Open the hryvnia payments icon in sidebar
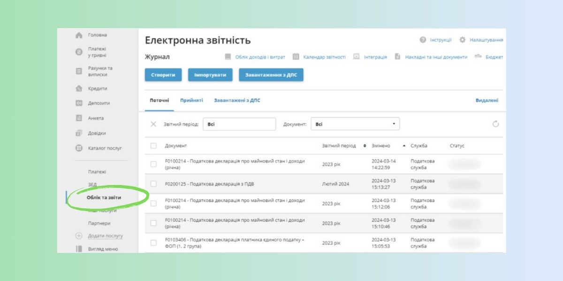 coord(79,52)
